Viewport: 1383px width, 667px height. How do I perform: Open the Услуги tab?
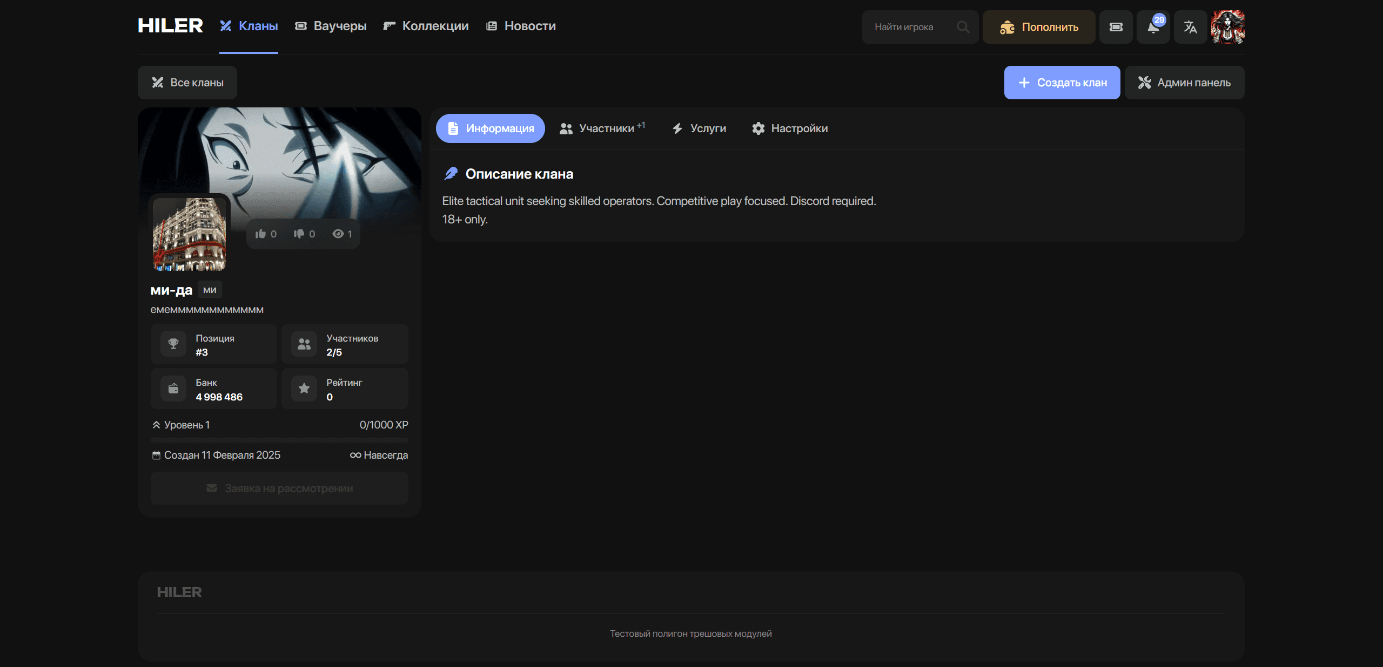click(699, 128)
